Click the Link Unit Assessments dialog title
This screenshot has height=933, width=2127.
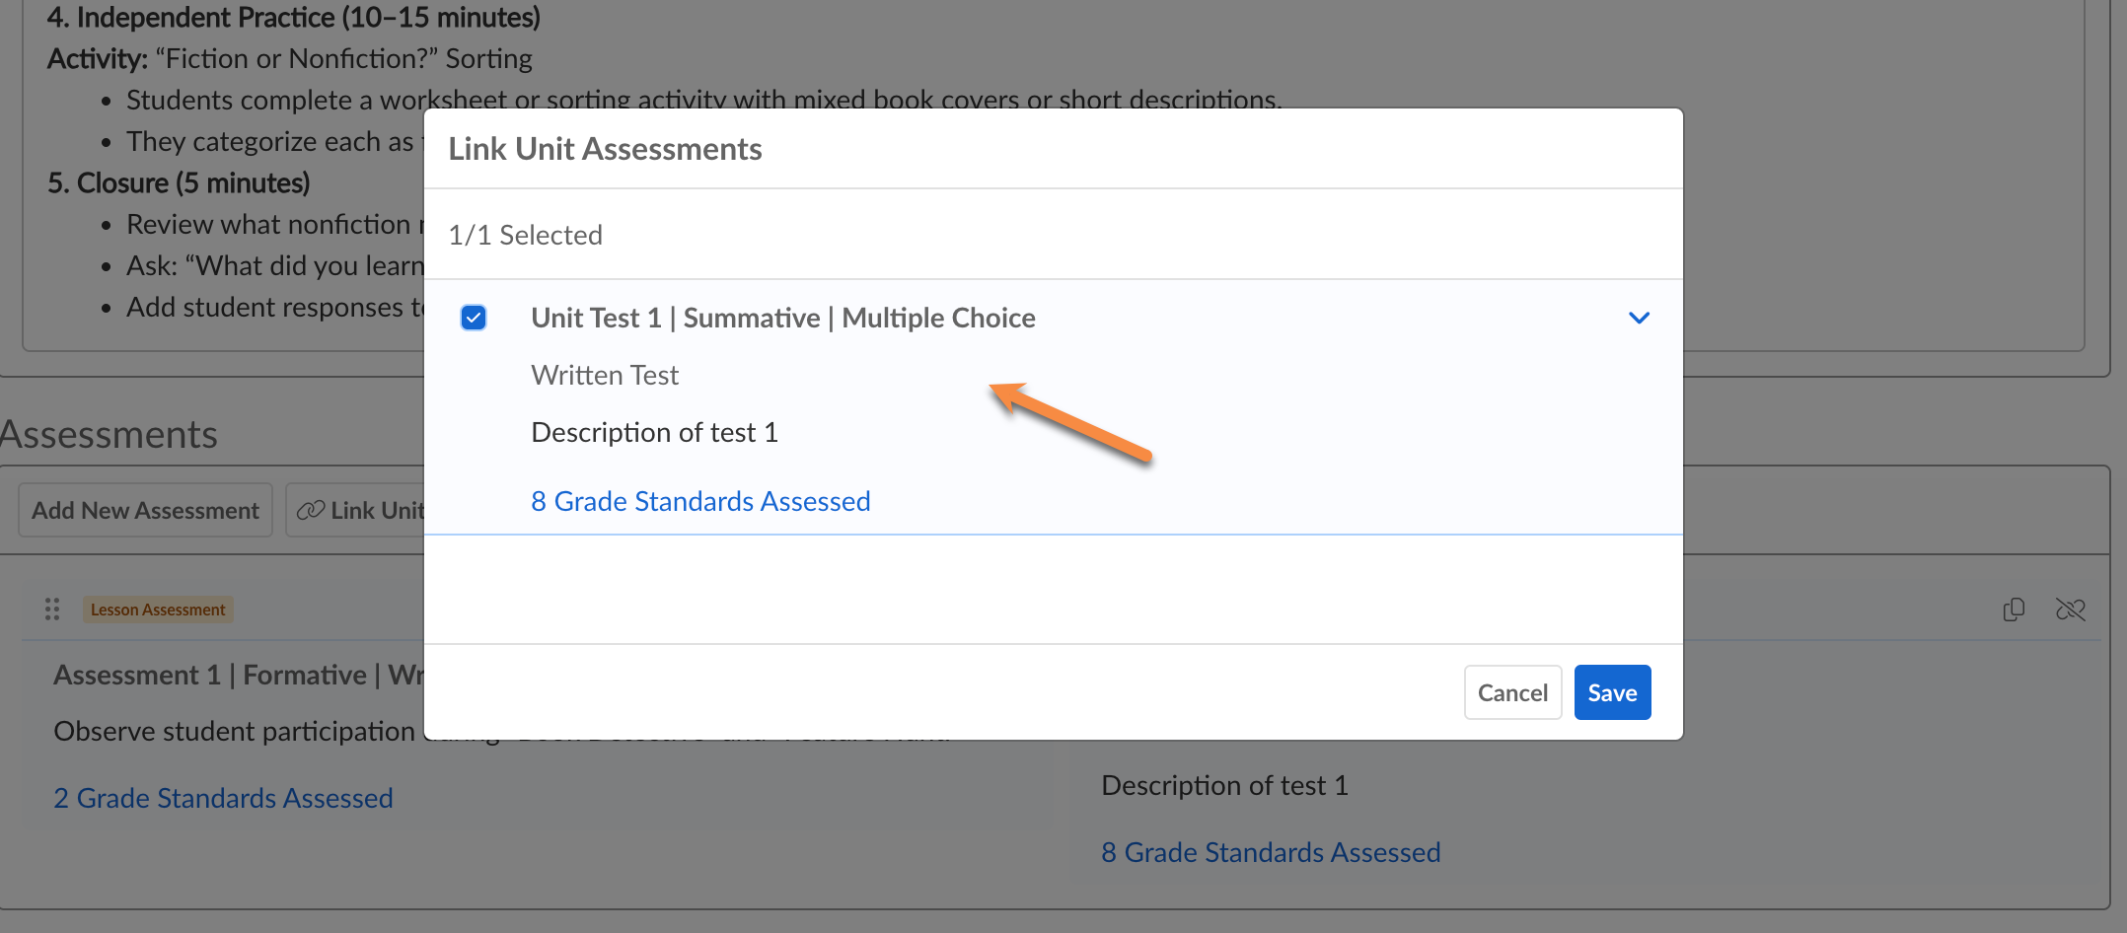605,149
